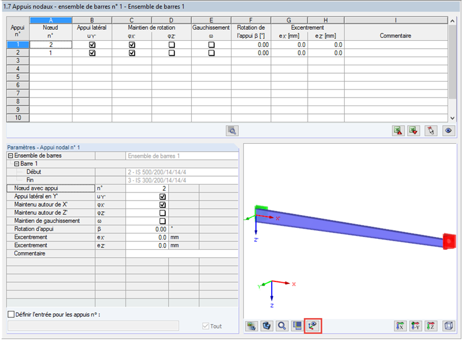Set the view in the Z direction
Screen dimensions: 463x340
click(x=431, y=326)
